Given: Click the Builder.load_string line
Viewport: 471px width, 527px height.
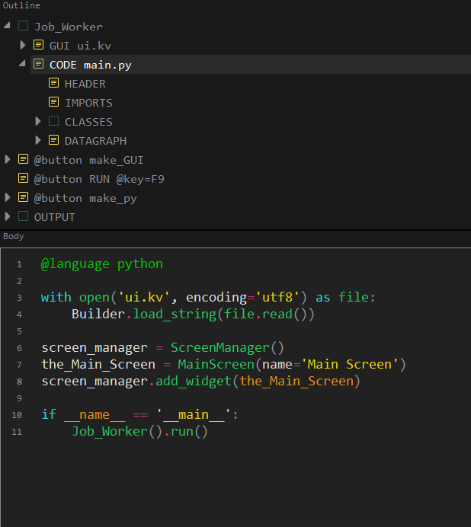Looking at the screenshot, I should (x=193, y=315).
